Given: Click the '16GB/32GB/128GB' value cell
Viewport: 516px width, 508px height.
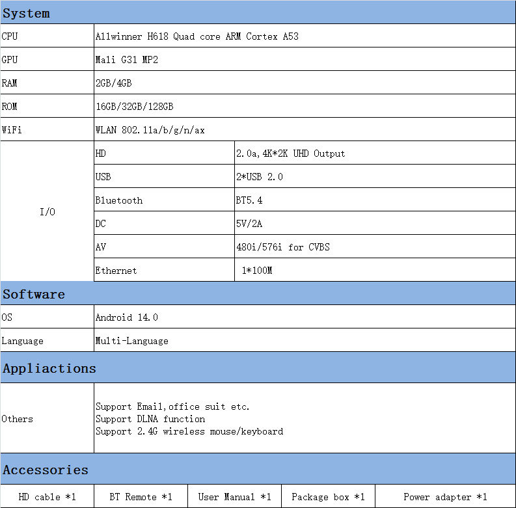Looking at the screenshot, I should point(305,106).
